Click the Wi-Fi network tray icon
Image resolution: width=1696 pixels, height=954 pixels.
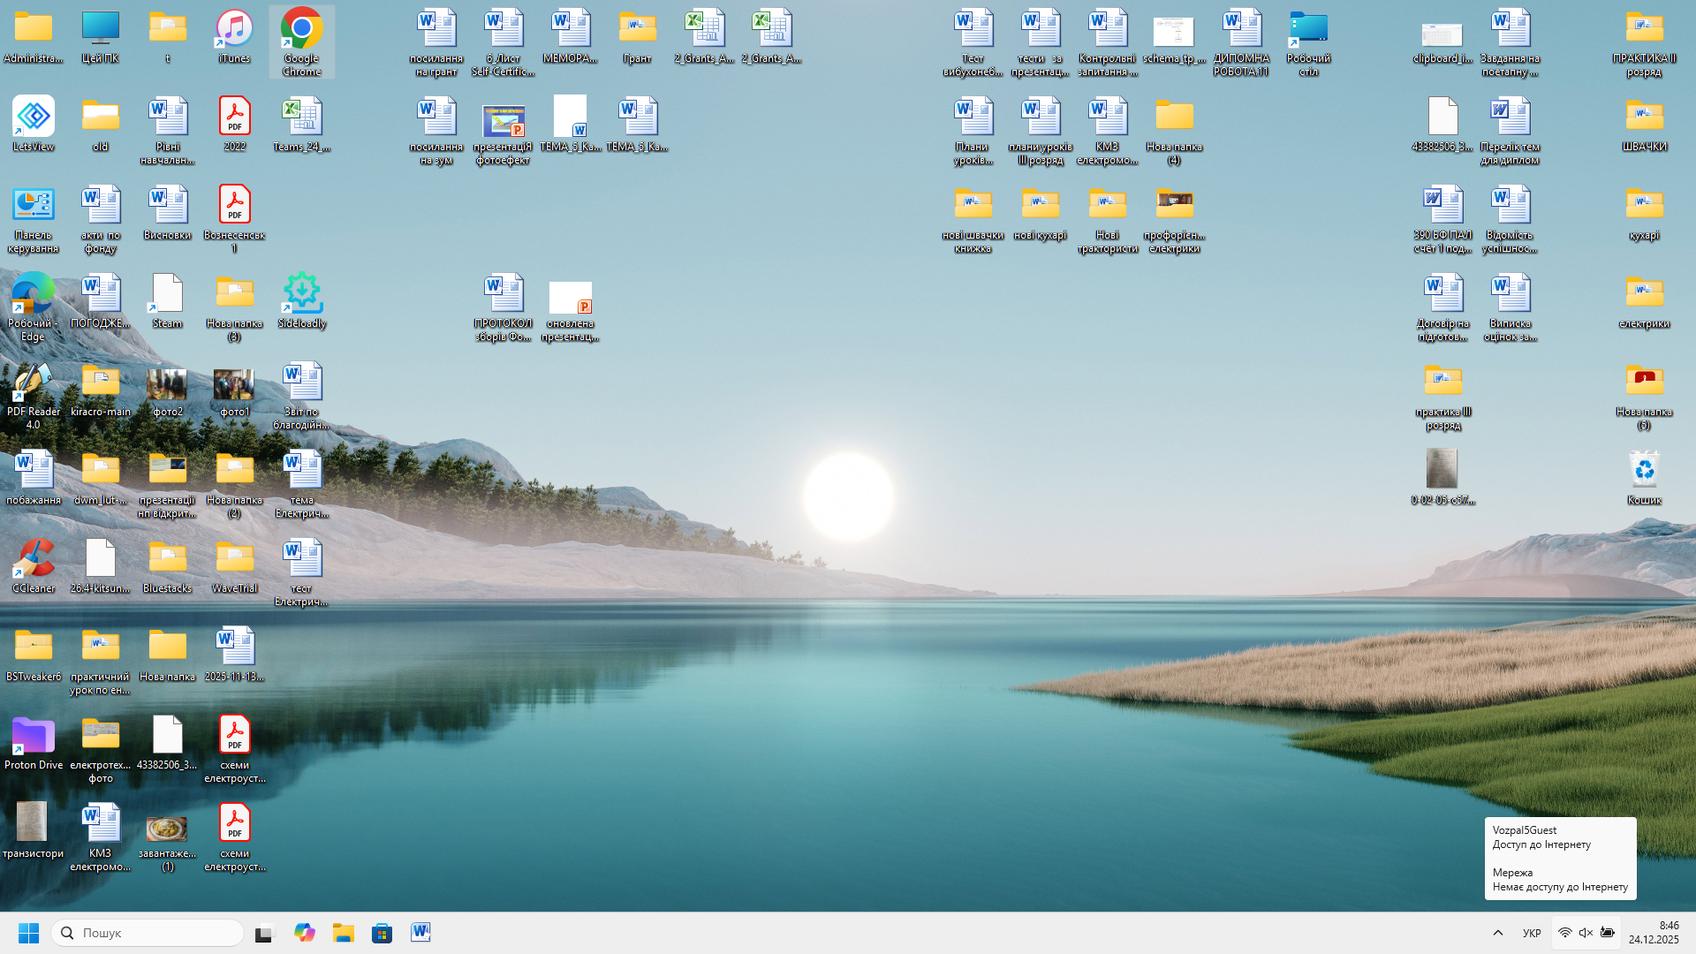[1564, 933]
